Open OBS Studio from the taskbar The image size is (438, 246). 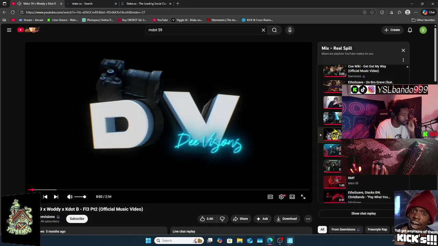[x=280, y=241]
